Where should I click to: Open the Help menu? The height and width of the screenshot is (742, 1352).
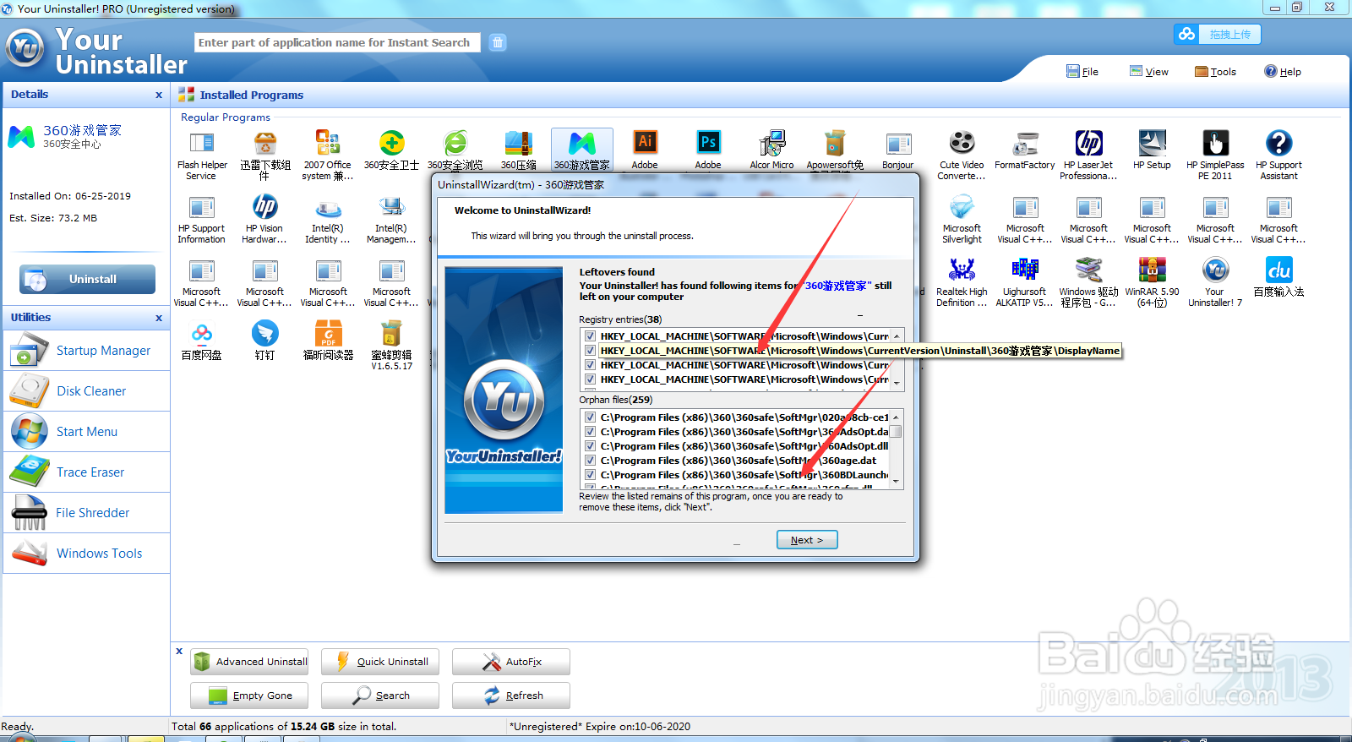[x=1283, y=72]
